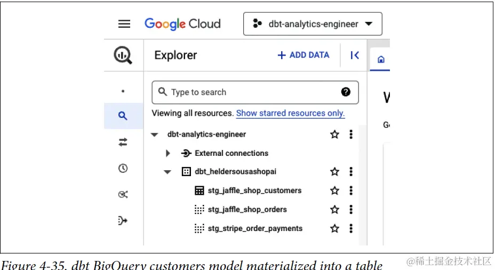Open the home tab icon
The height and width of the screenshot is (270, 495).
[381, 60]
